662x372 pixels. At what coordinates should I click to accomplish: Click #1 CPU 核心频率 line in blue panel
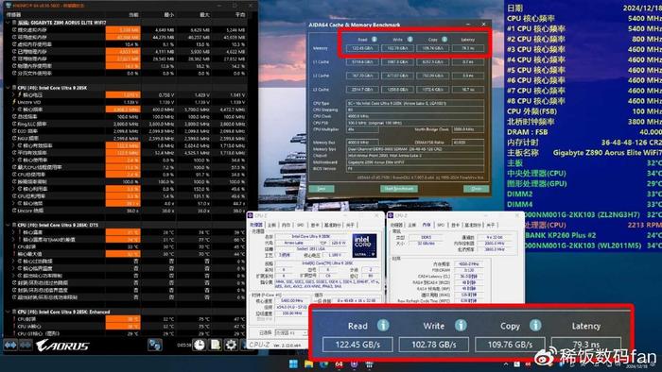point(584,28)
